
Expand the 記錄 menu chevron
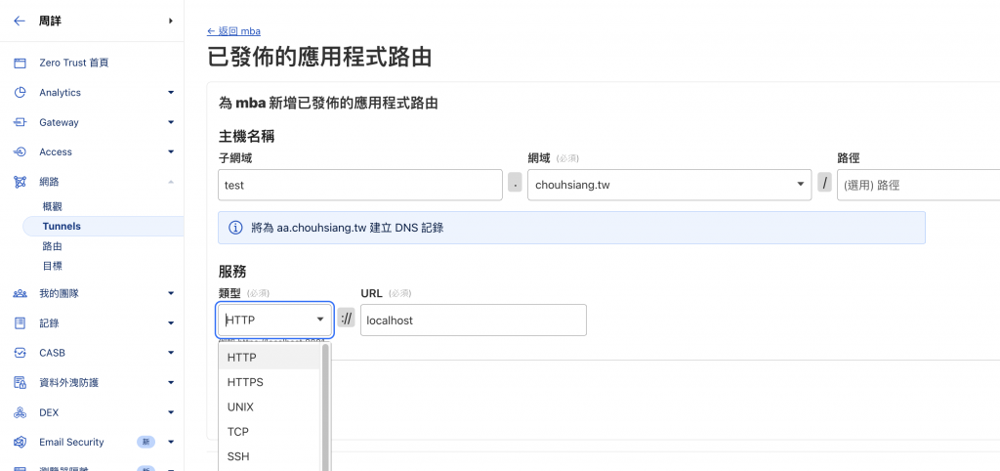pos(171,322)
